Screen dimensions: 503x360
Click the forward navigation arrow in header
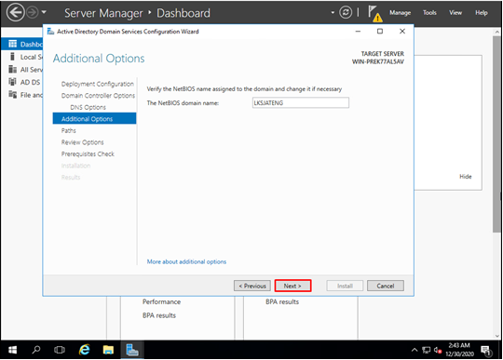32,13
